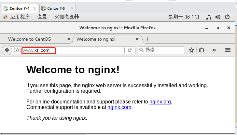
Task: Close the Centos 7-5 VM tab
Action: point(72,8)
